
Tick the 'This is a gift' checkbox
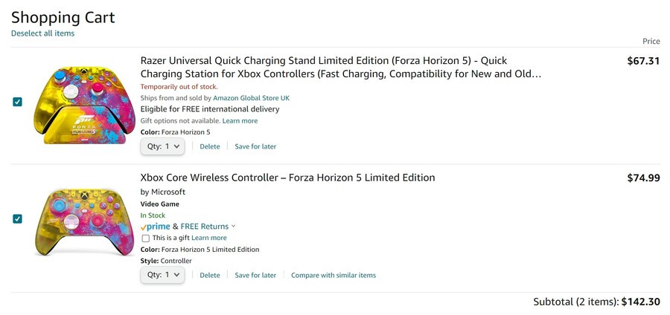146,238
